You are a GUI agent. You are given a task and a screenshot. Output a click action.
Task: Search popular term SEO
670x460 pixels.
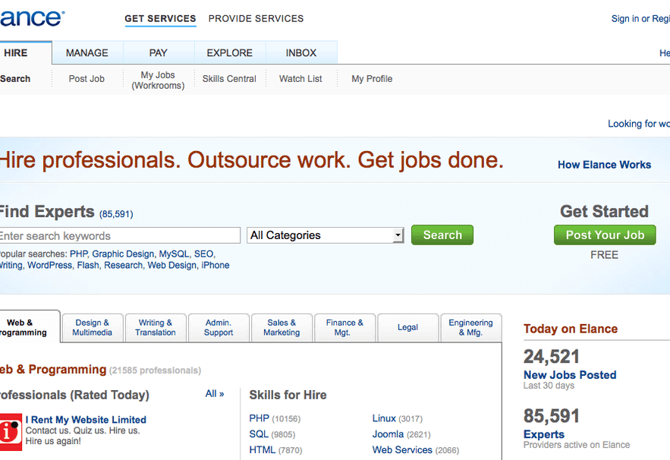tap(203, 254)
